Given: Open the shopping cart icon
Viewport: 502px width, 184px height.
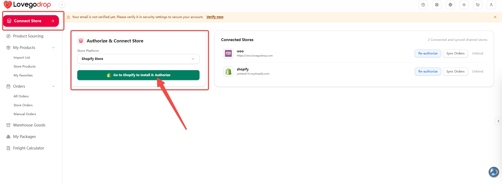Looking at the screenshot, I should pos(478,5).
